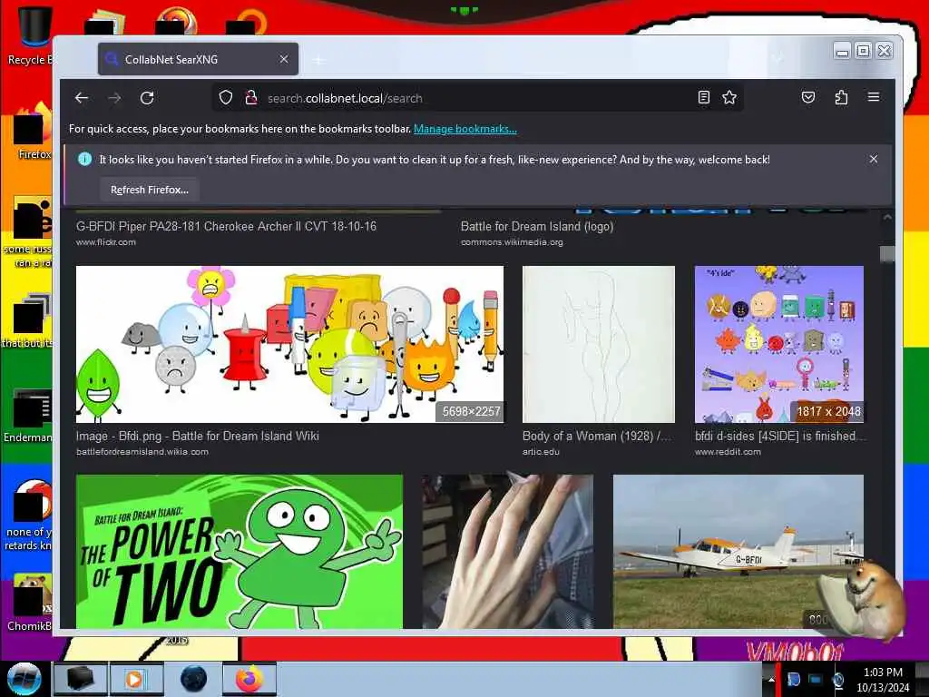Open the dark globe taskbar icon
This screenshot has width=929, height=697.
(x=193, y=679)
